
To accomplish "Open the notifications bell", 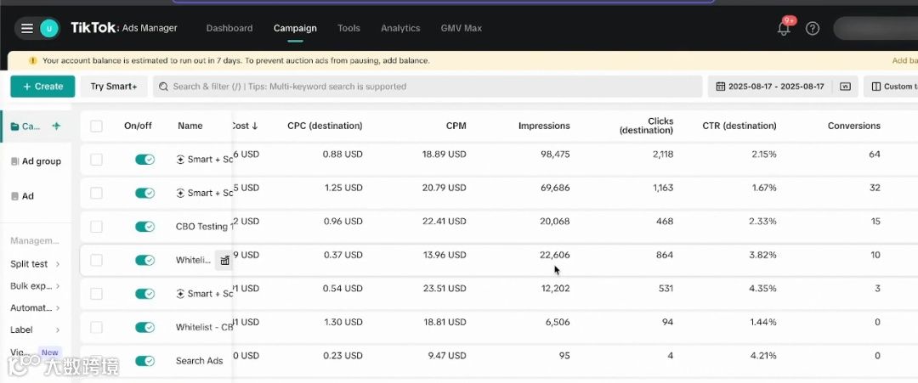I will pyautogui.click(x=783, y=28).
